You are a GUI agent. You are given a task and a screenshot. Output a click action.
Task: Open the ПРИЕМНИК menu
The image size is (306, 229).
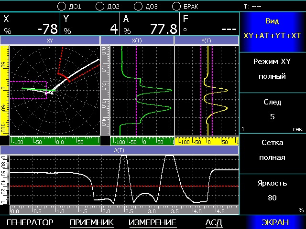click(x=91, y=222)
